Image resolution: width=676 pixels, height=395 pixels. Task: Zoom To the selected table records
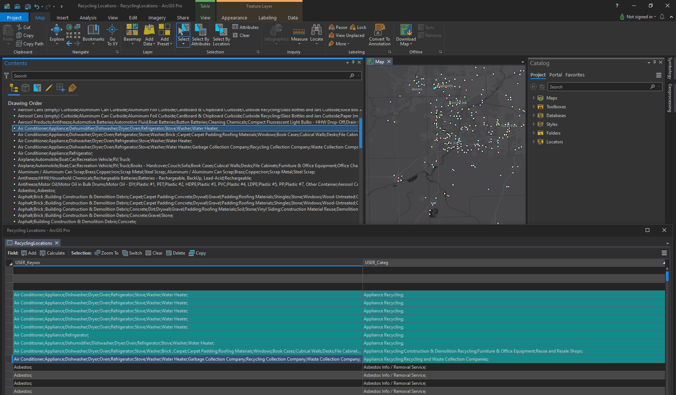tap(106, 253)
